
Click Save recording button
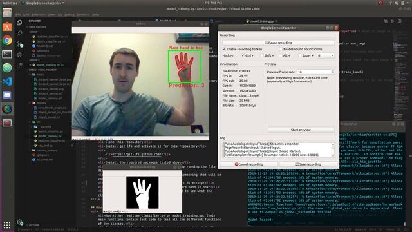pyautogui.click(x=308, y=164)
